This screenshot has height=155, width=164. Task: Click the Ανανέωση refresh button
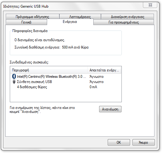(110, 109)
